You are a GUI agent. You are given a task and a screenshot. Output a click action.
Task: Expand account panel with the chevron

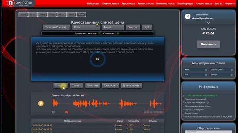208,23
